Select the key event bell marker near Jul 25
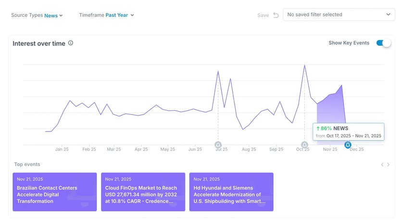402x223 pixels. tap(218, 144)
